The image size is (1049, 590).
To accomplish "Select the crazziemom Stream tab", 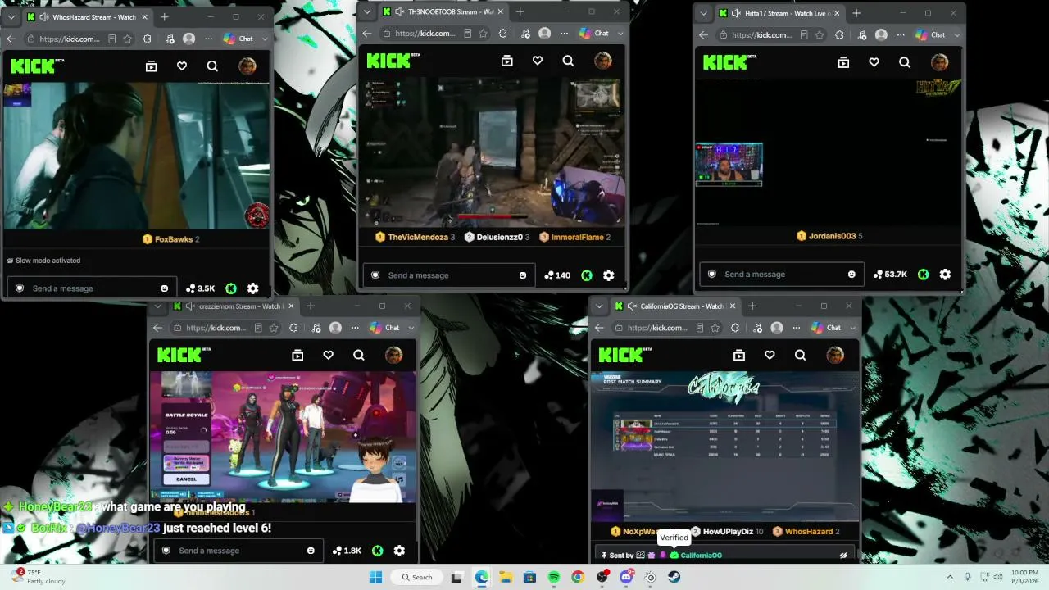I will pos(234,306).
